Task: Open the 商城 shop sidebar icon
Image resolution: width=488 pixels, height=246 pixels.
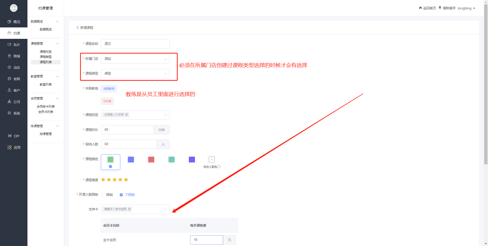Action: point(9,56)
